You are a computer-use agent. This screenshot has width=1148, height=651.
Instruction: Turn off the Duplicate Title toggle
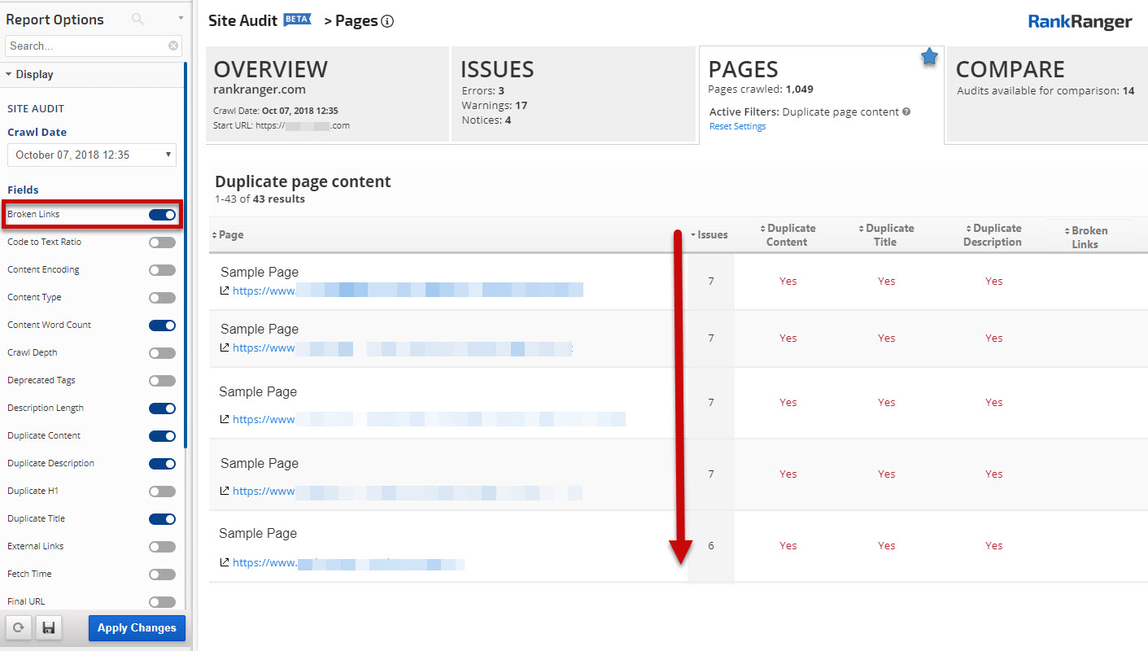162,519
